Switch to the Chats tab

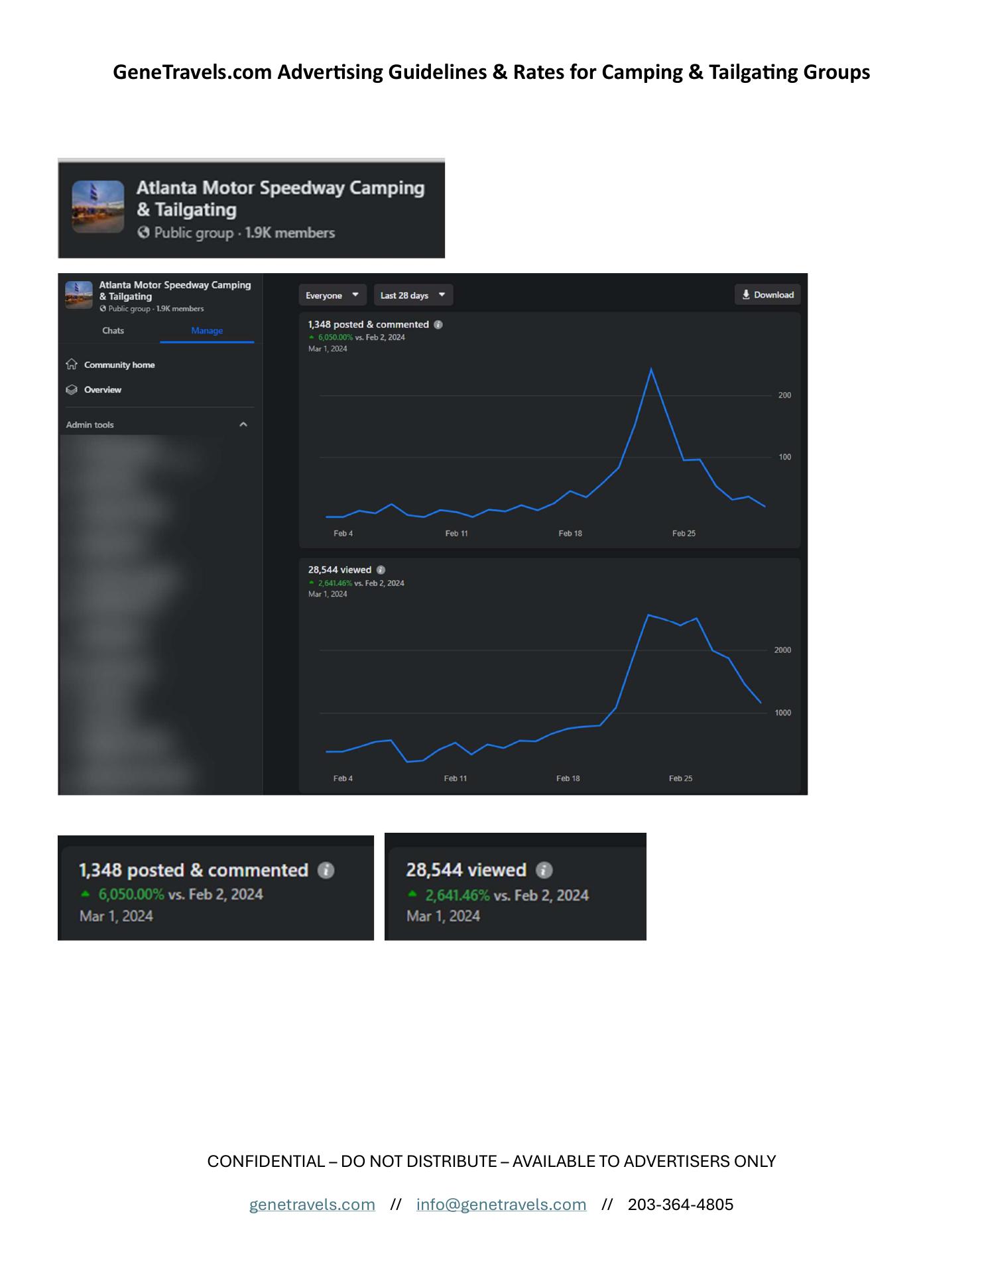click(113, 331)
